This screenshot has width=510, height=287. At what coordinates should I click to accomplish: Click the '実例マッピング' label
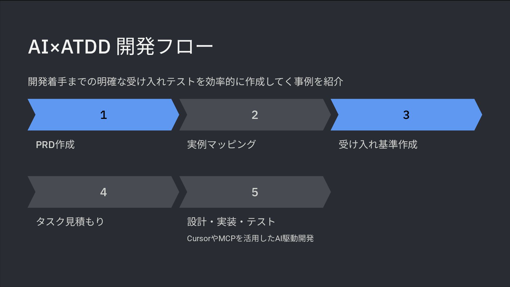(221, 145)
